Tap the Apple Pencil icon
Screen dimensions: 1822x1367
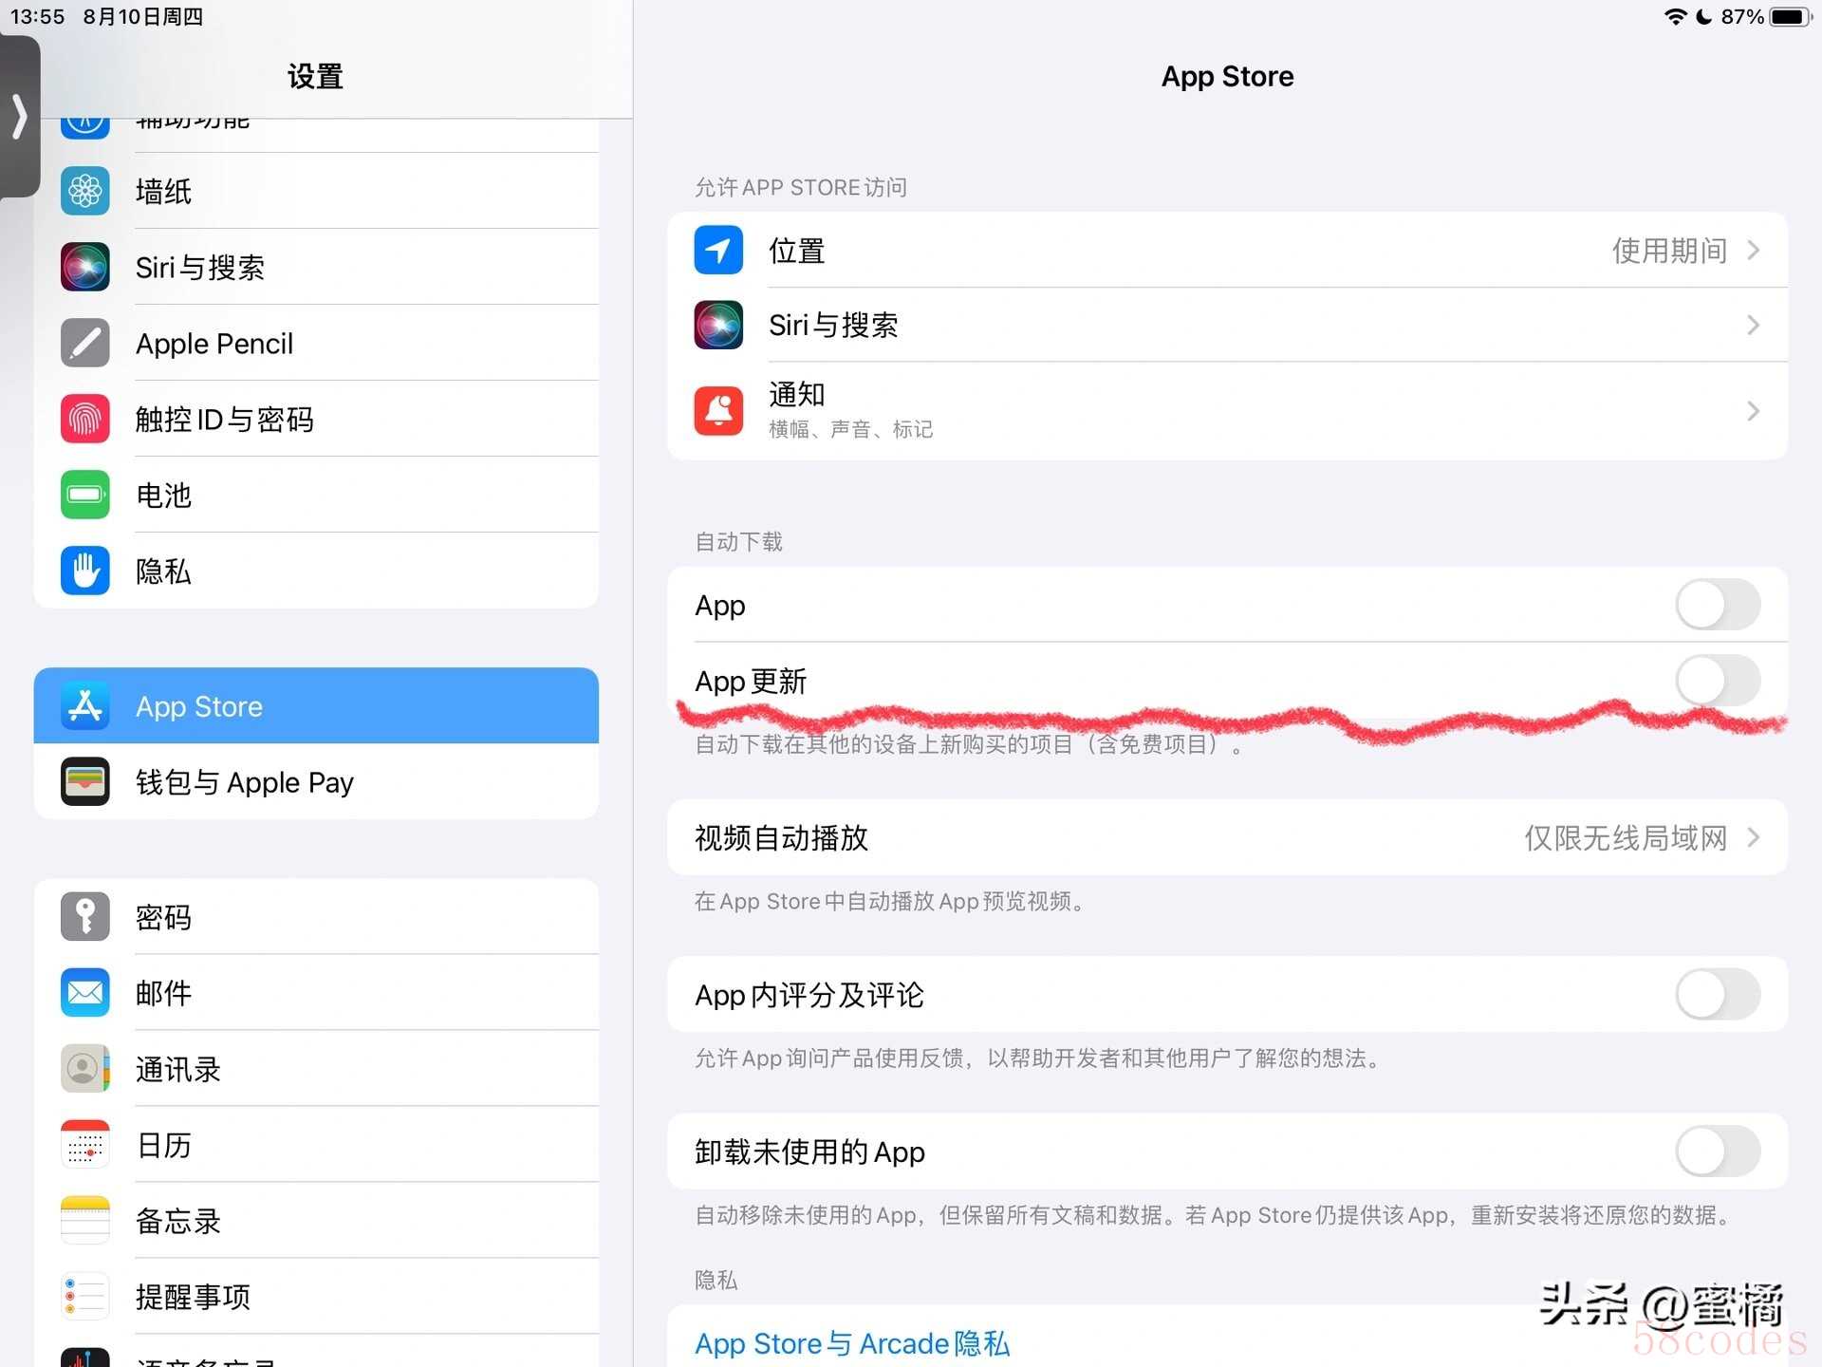pos(85,343)
